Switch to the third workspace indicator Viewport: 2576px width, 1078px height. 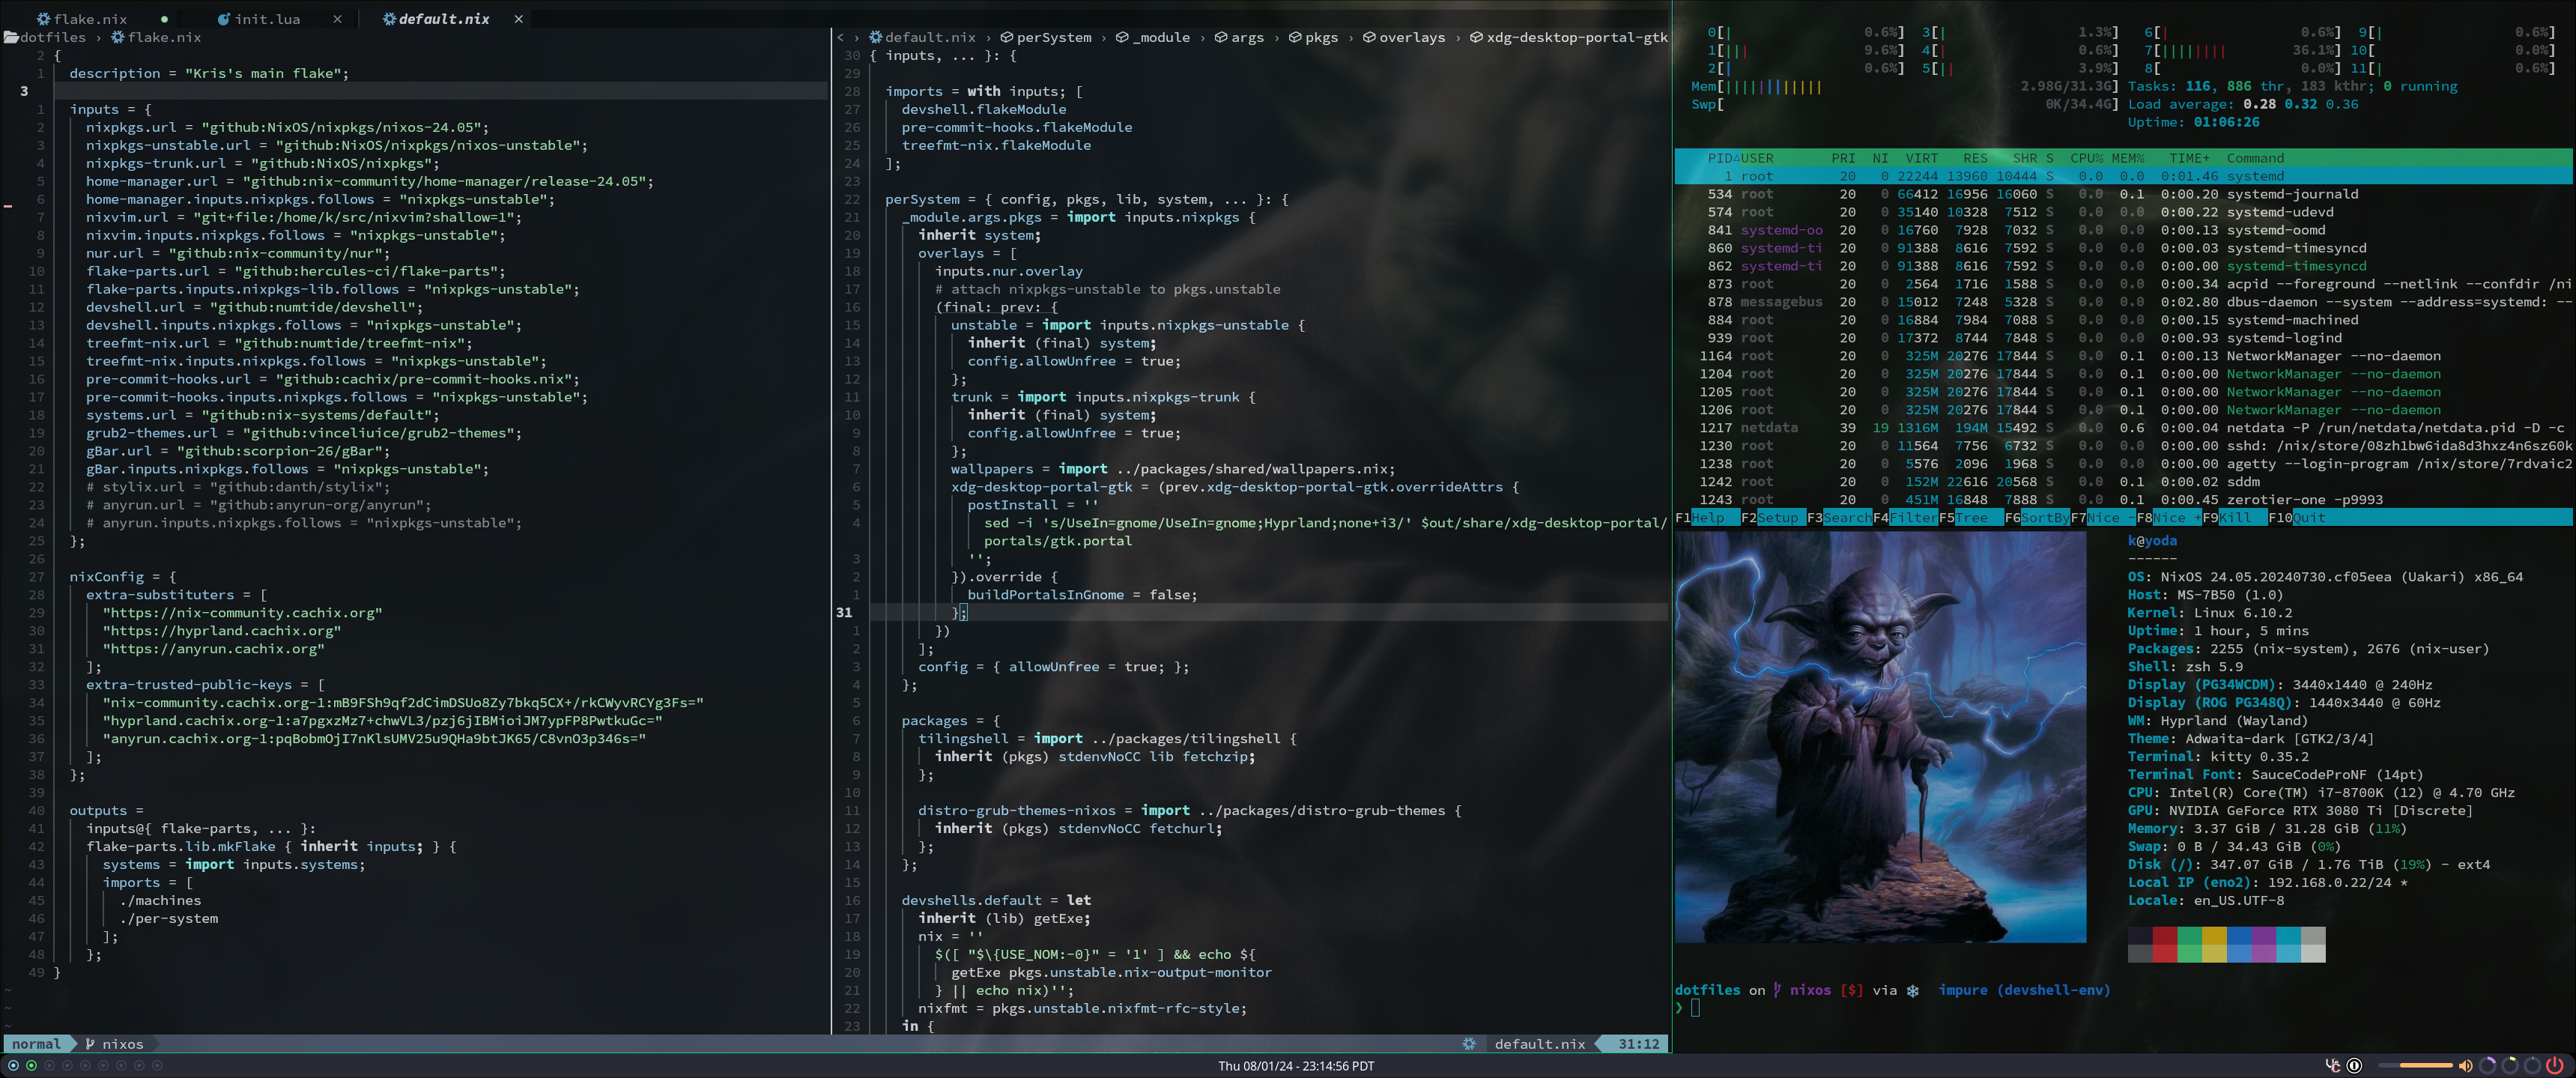point(49,1066)
